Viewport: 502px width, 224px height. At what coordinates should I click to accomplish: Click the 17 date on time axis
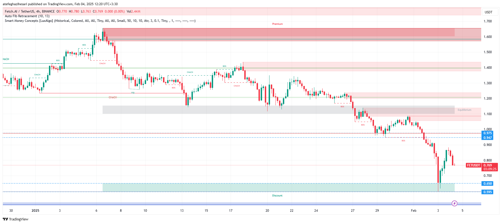pos(231,211)
